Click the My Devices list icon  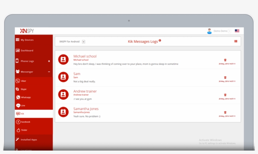tap(17, 40)
